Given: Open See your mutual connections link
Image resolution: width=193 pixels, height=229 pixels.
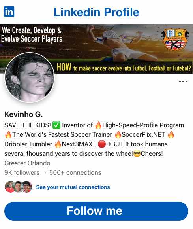Looking at the screenshot, I should (x=73, y=187).
